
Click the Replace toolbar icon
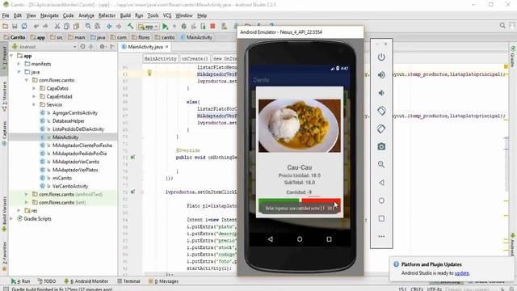click(98, 26)
